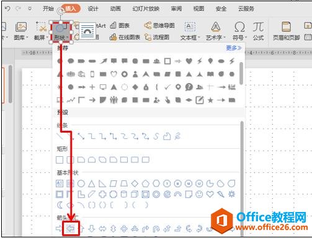Click the preset shapes list vertical scrollbar
312x238 pixels.
[242, 178]
